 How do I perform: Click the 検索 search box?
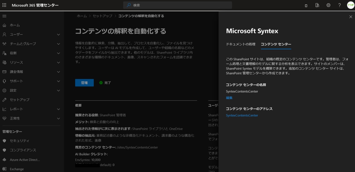177,5
